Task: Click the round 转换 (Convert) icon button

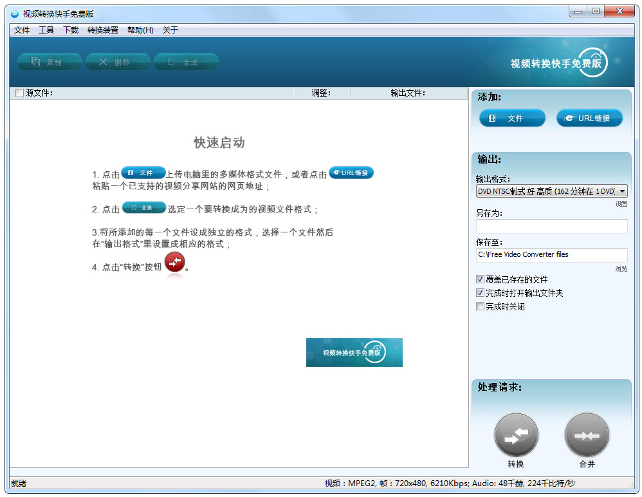Action: 516,435
